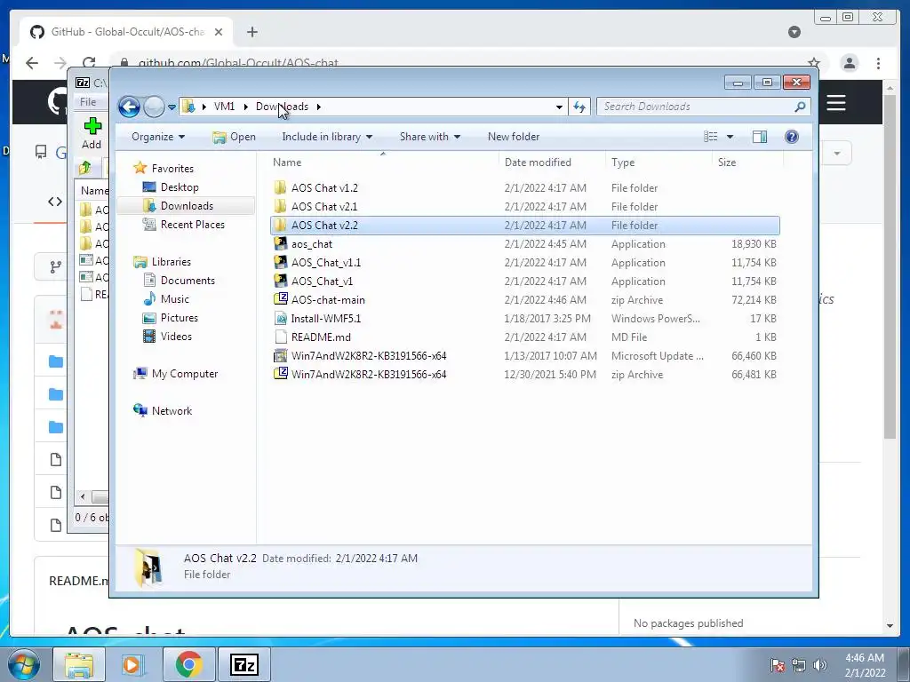Image resolution: width=910 pixels, height=682 pixels.
Task: Select Libraries in the navigation pane
Action: pyautogui.click(x=172, y=262)
